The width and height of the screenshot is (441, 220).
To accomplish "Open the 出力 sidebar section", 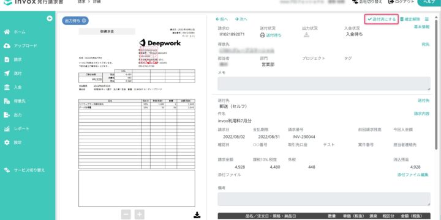I will 13,115.
